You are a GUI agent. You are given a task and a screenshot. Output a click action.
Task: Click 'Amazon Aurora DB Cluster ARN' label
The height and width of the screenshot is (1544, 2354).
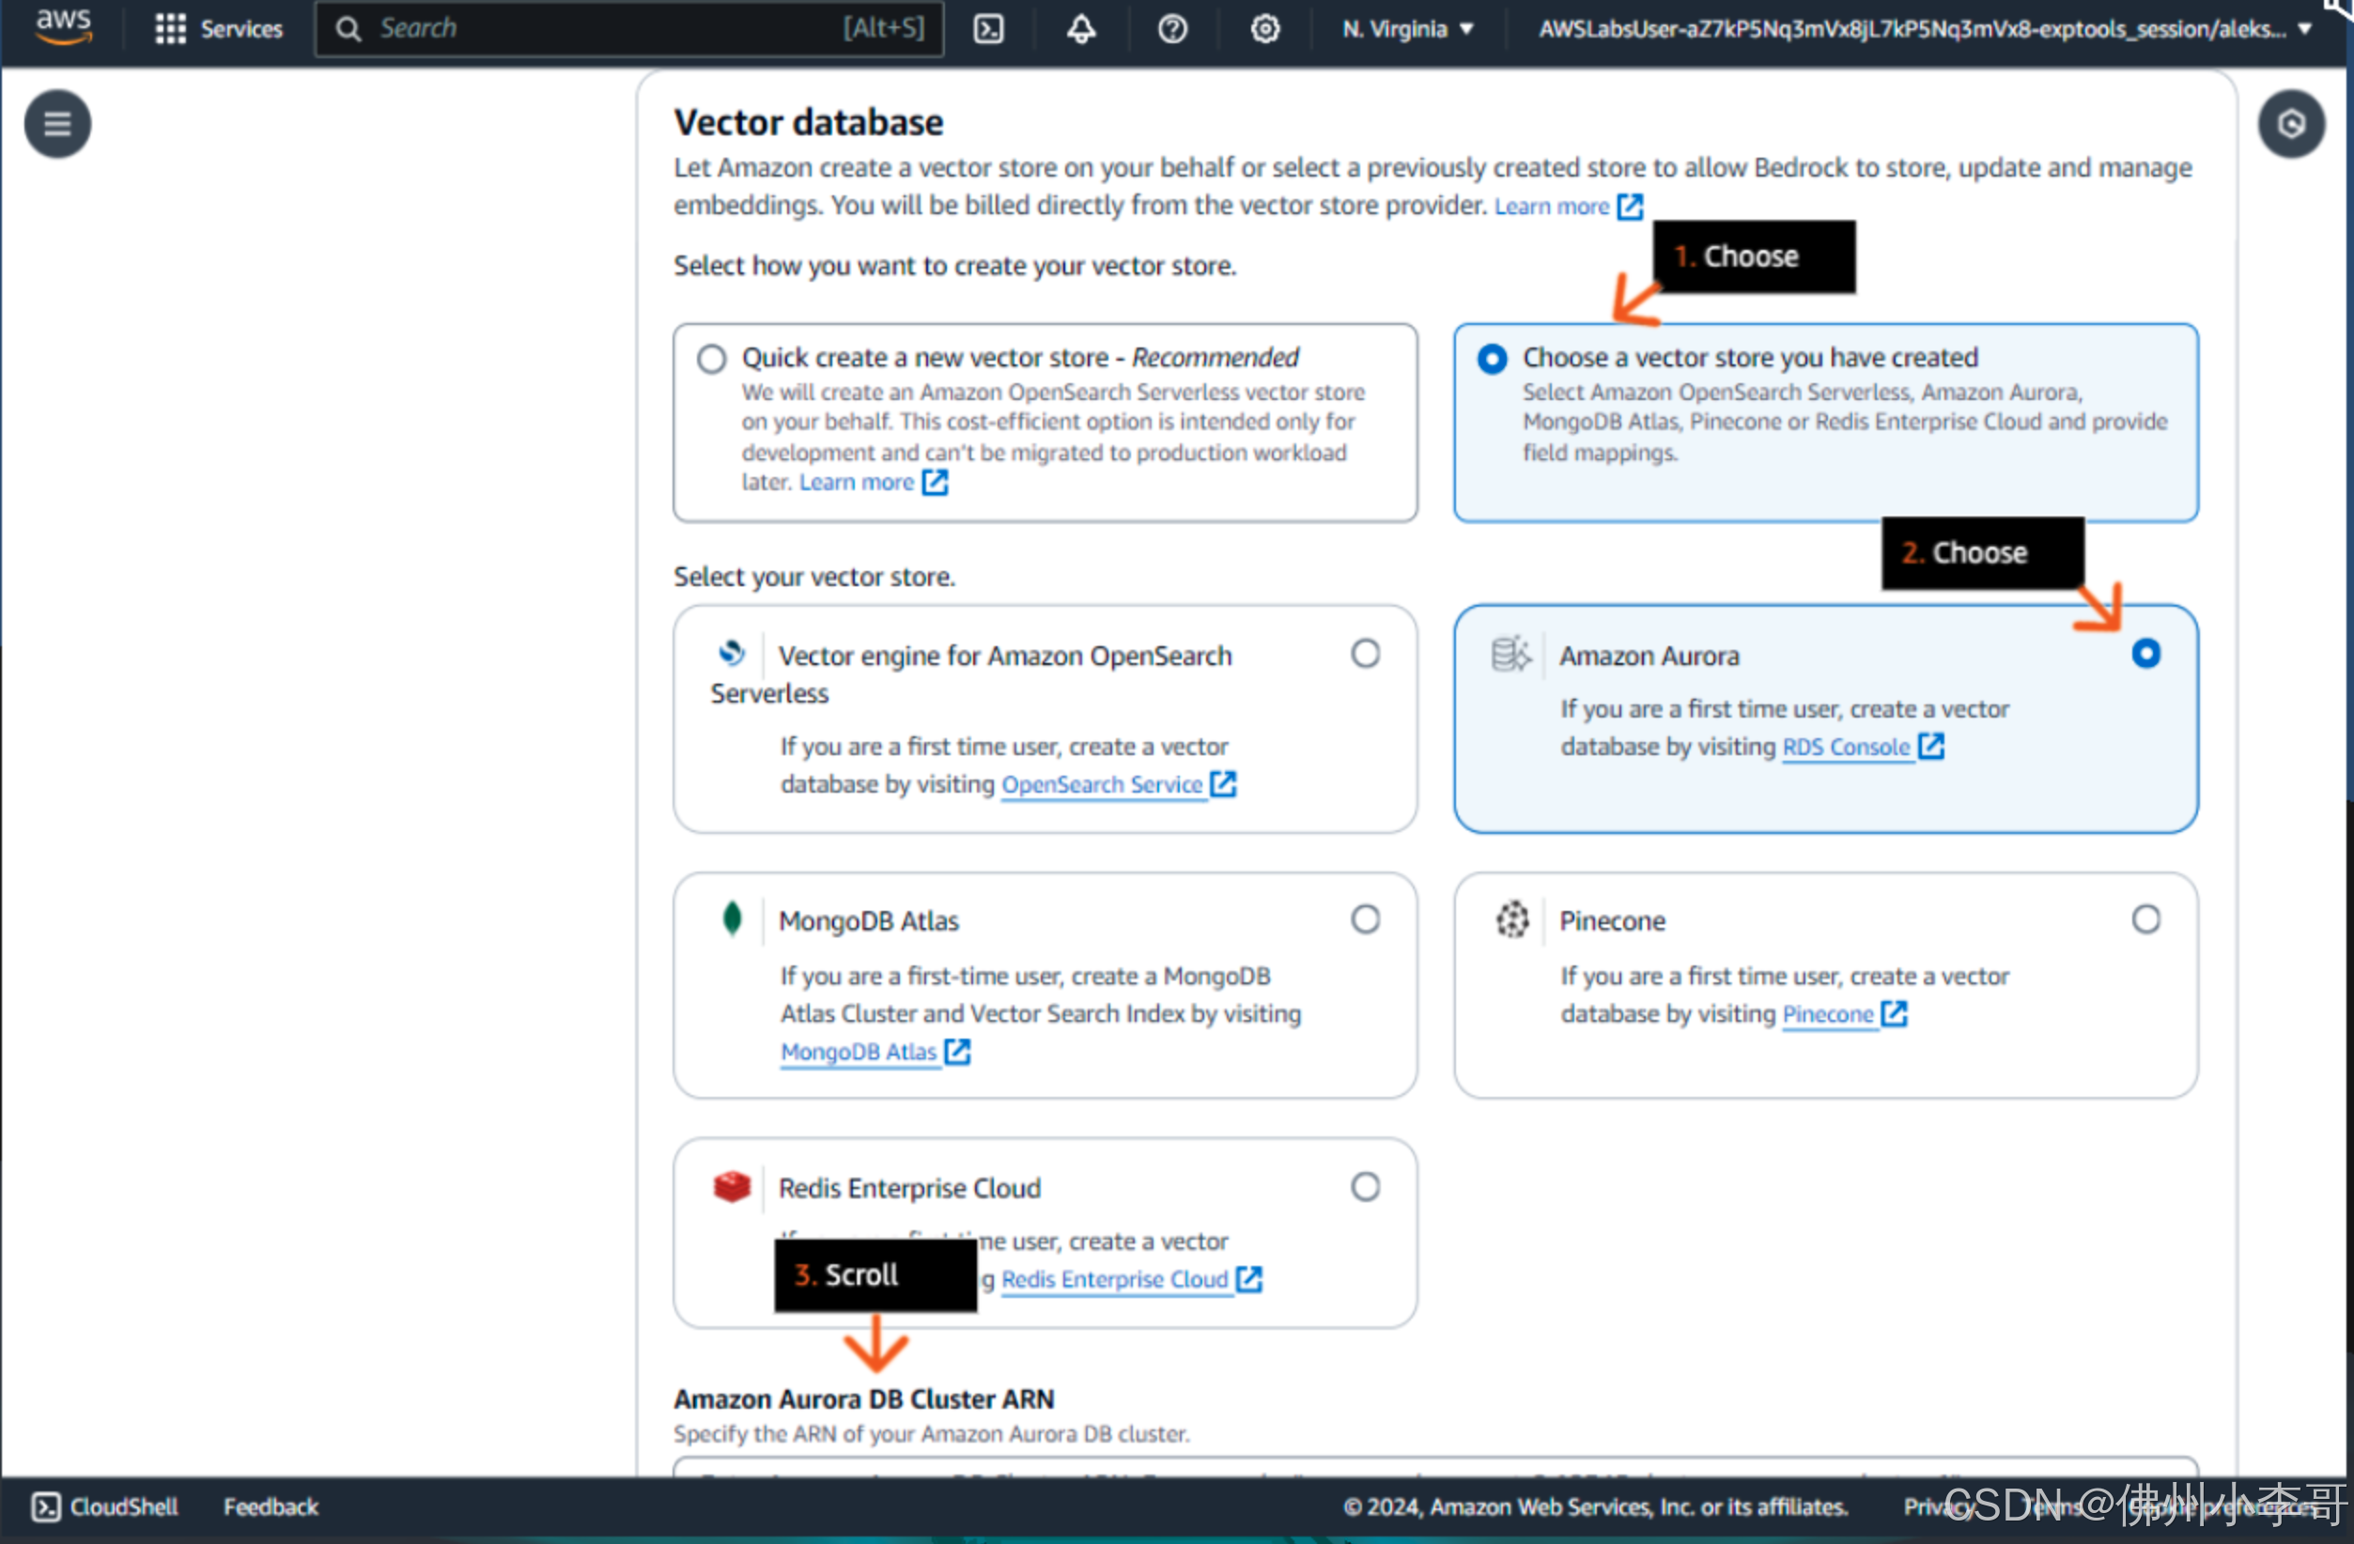pyautogui.click(x=863, y=1398)
